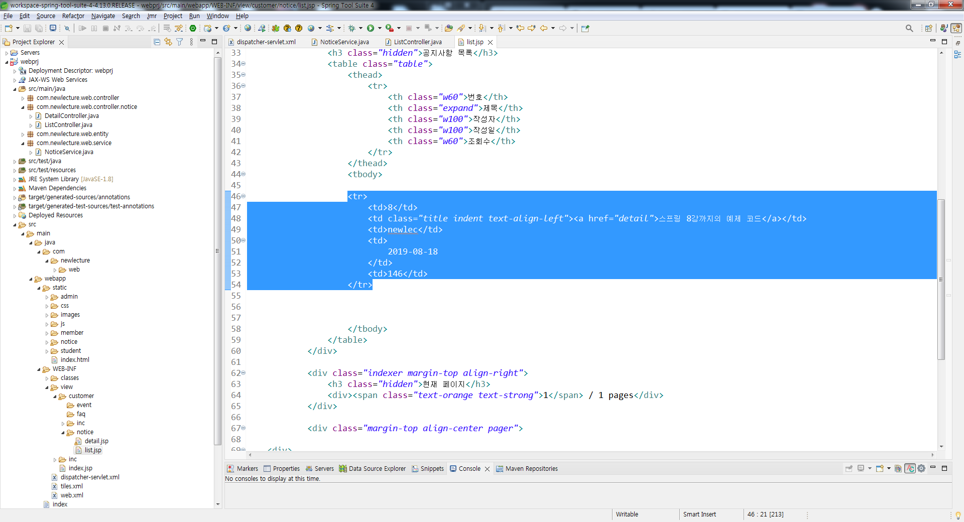Select detail.jsp in Project Explorer
Viewport: 964px width, 522px height.
pyautogui.click(x=96, y=441)
